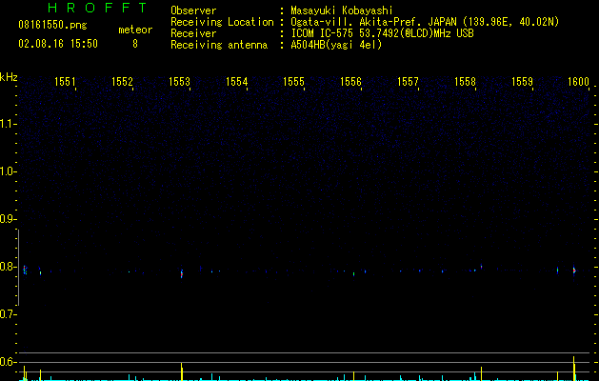Click the 1552 time axis label

tap(122, 82)
